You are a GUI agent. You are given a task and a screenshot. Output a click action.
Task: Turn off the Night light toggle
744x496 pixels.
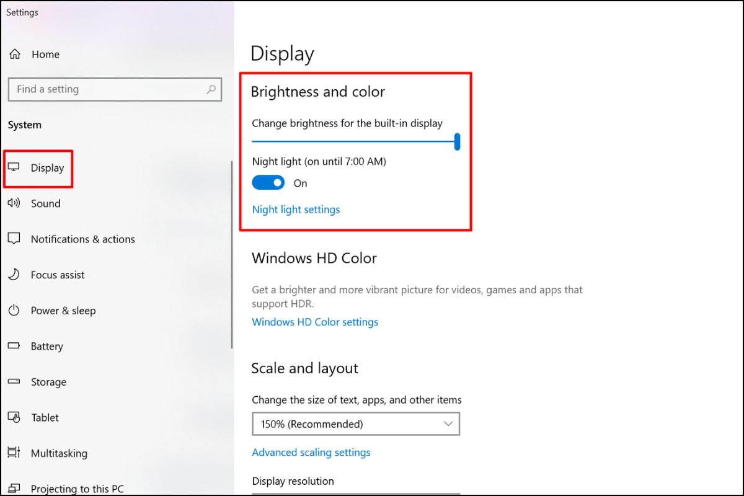pyautogui.click(x=268, y=183)
